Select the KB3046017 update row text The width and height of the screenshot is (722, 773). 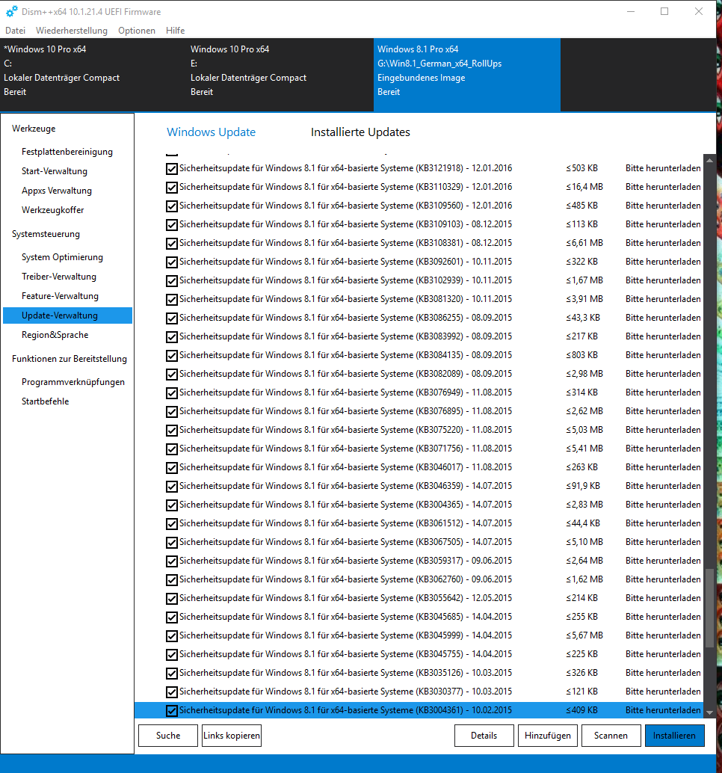tap(345, 467)
